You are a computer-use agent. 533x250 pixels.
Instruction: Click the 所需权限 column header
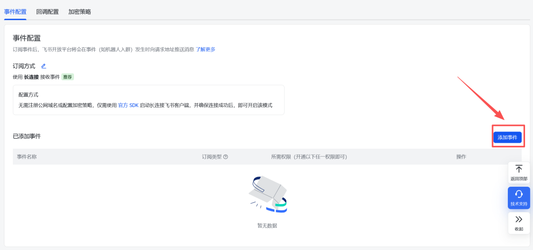click(x=309, y=157)
